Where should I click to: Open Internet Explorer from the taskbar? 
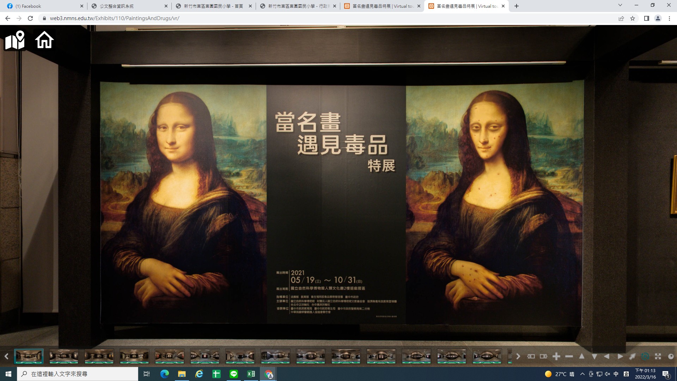click(199, 374)
